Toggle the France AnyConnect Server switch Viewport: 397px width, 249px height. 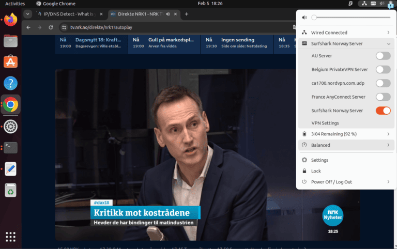pyautogui.click(x=383, y=97)
